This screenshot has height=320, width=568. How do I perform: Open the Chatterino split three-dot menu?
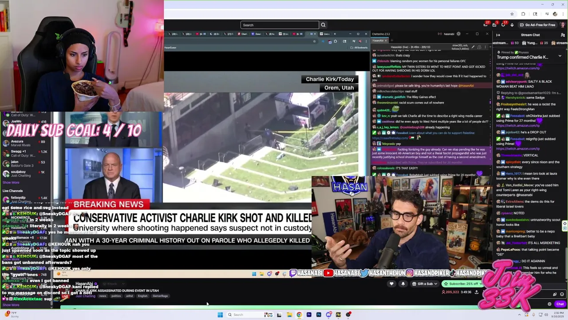point(485,47)
